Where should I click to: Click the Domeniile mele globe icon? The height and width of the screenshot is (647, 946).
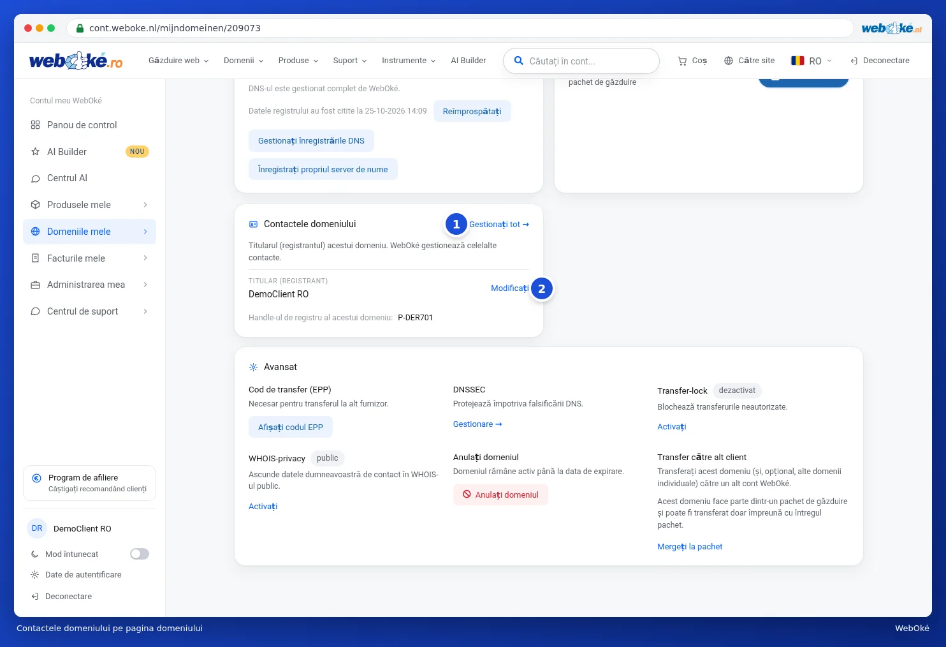tap(35, 232)
